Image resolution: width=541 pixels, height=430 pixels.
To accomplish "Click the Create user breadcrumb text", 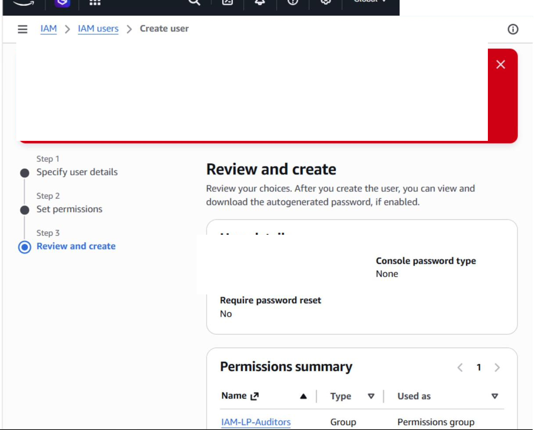I will coord(164,29).
